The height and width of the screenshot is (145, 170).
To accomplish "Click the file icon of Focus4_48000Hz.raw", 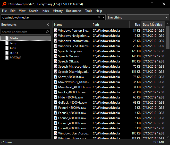I will pyautogui.click(x=56, y=108).
